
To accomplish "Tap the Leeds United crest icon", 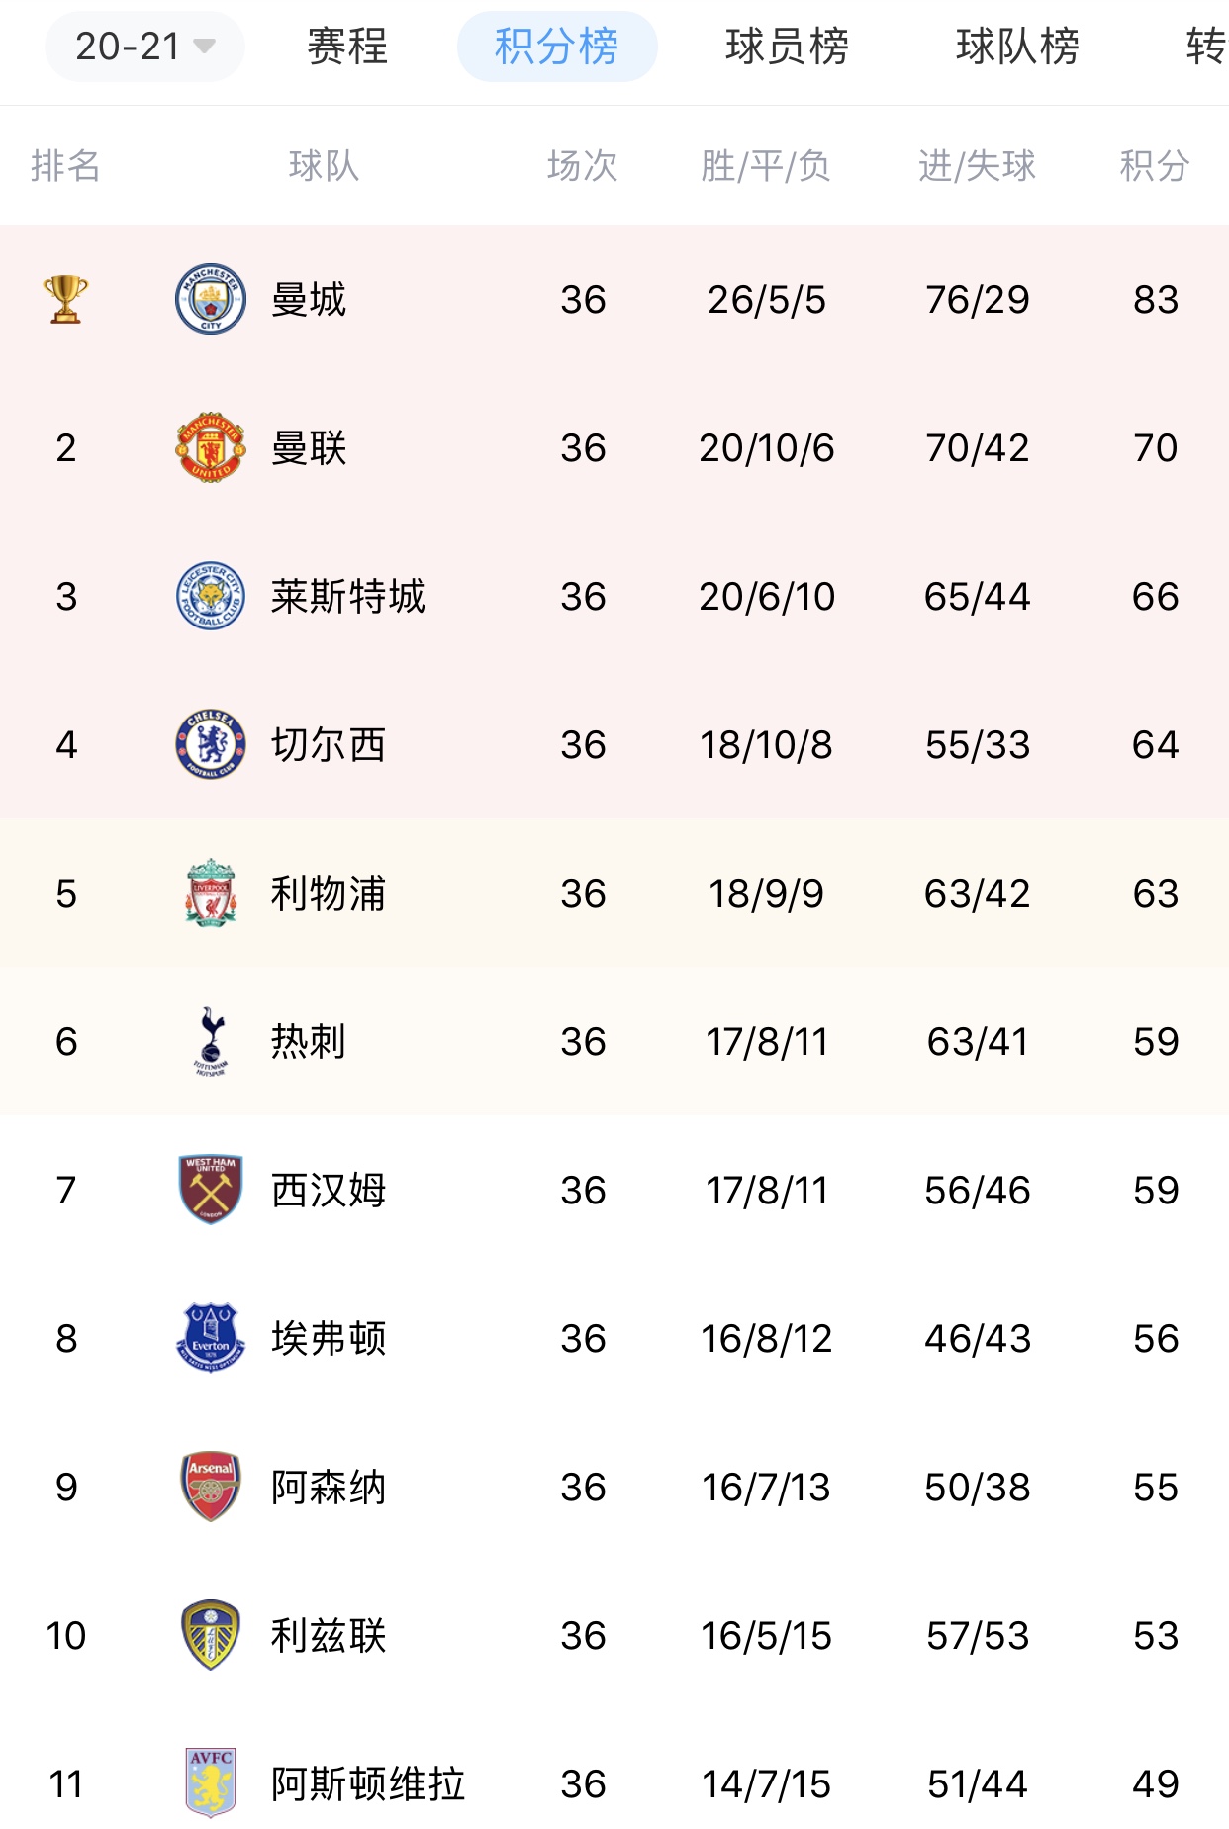I will pos(211,1635).
